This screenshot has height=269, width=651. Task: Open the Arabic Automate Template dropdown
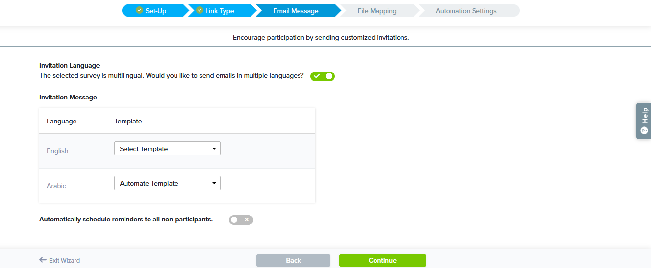167,183
